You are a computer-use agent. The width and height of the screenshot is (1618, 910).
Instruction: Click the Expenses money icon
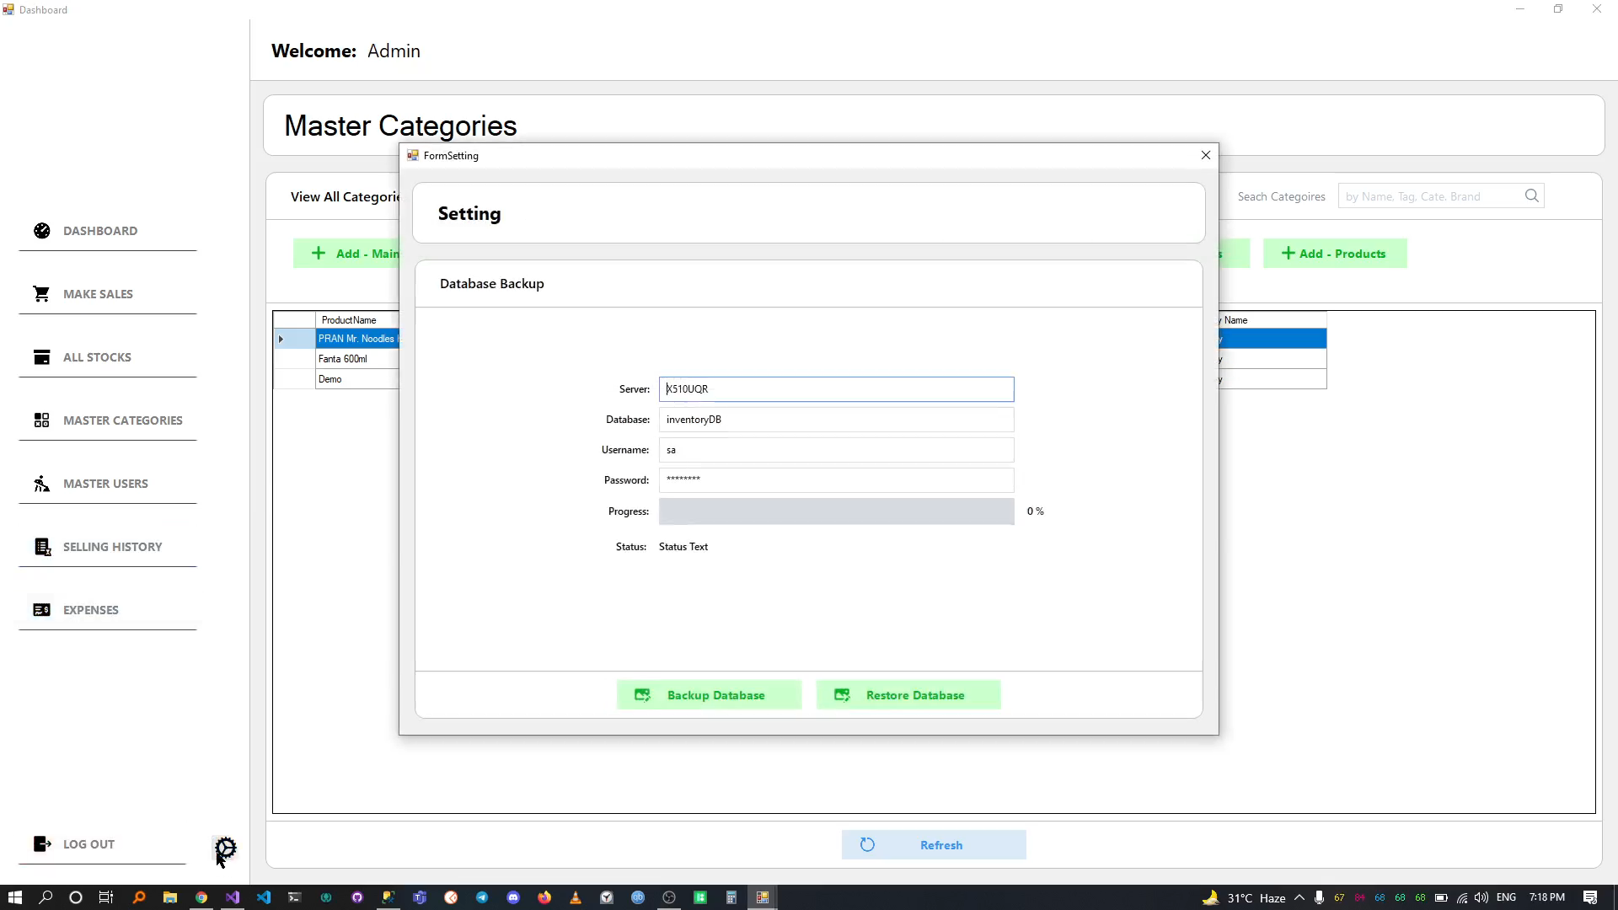(41, 610)
